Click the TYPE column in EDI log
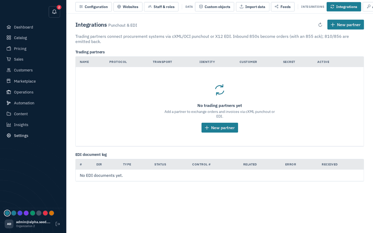Viewport: 373px width, 233px height. [x=127, y=164]
